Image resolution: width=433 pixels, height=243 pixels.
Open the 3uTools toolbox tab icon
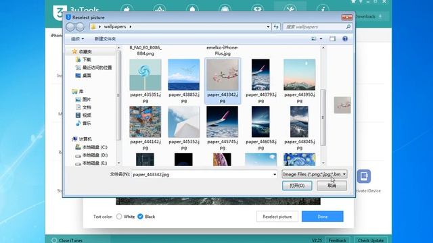[x=290, y=9]
